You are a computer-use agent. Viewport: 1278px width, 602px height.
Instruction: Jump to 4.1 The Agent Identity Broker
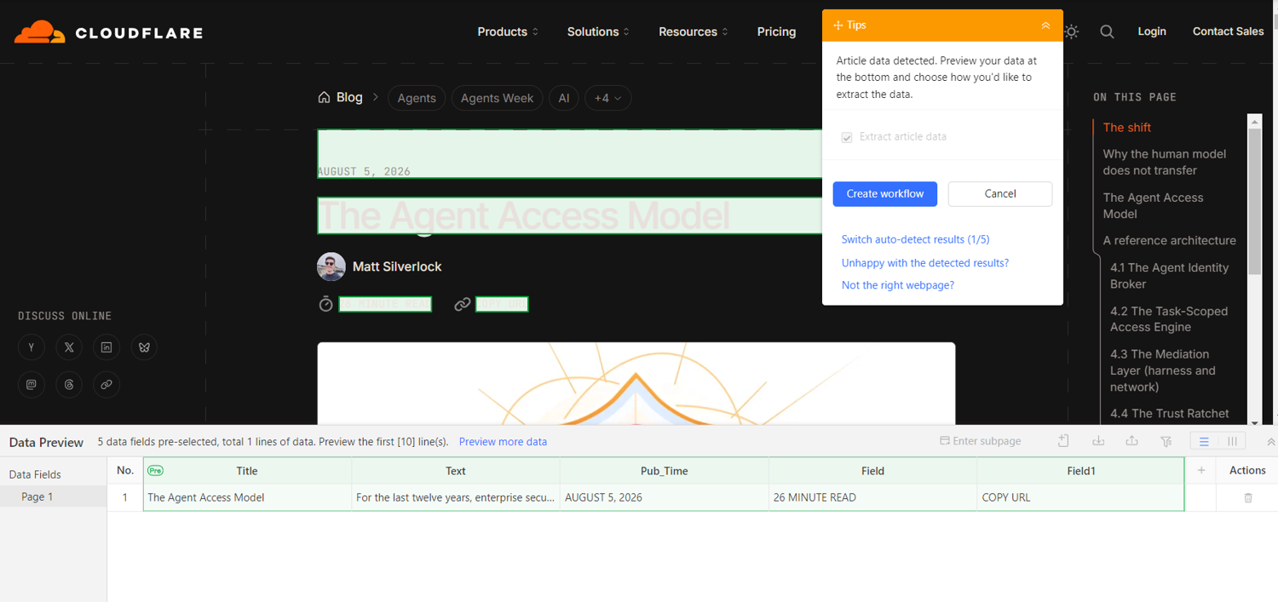(x=1170, y=276)
